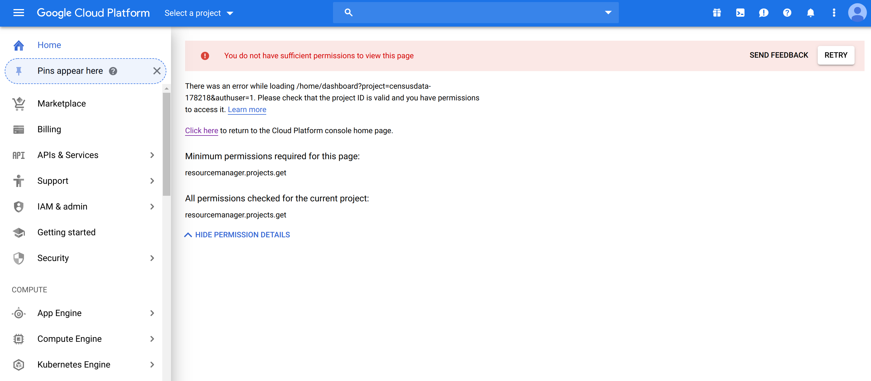The width and height of the screenshot is (871, 381).
Task: Open IAM & admin menu item
Action: 62,206
